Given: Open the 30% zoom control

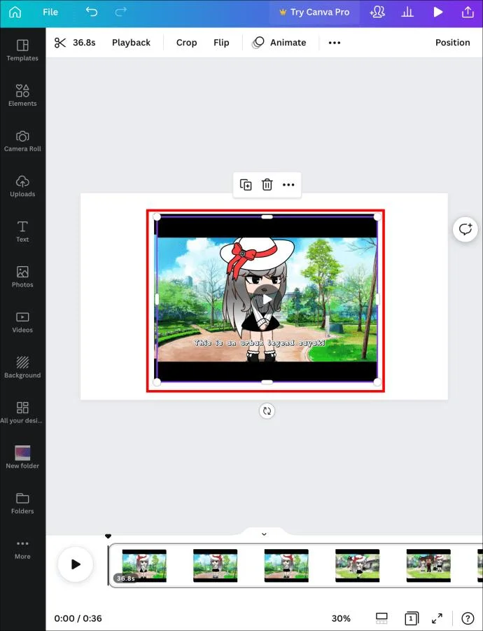Looking at the screenshot, I should click(x=341, y=618).
